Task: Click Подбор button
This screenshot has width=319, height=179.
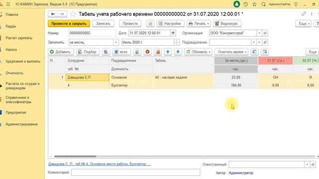Action: tap(88, 52)
